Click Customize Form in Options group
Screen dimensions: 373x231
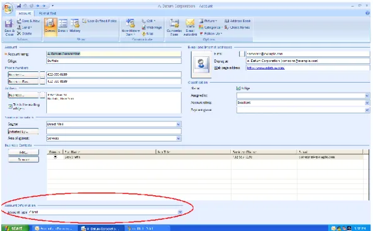[x=175, y=28]
